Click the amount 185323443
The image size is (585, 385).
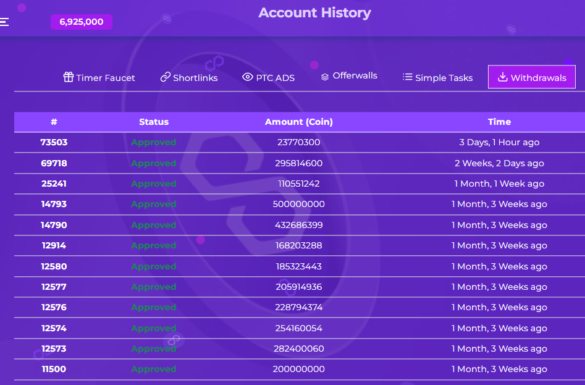click(x=299, y=266)
